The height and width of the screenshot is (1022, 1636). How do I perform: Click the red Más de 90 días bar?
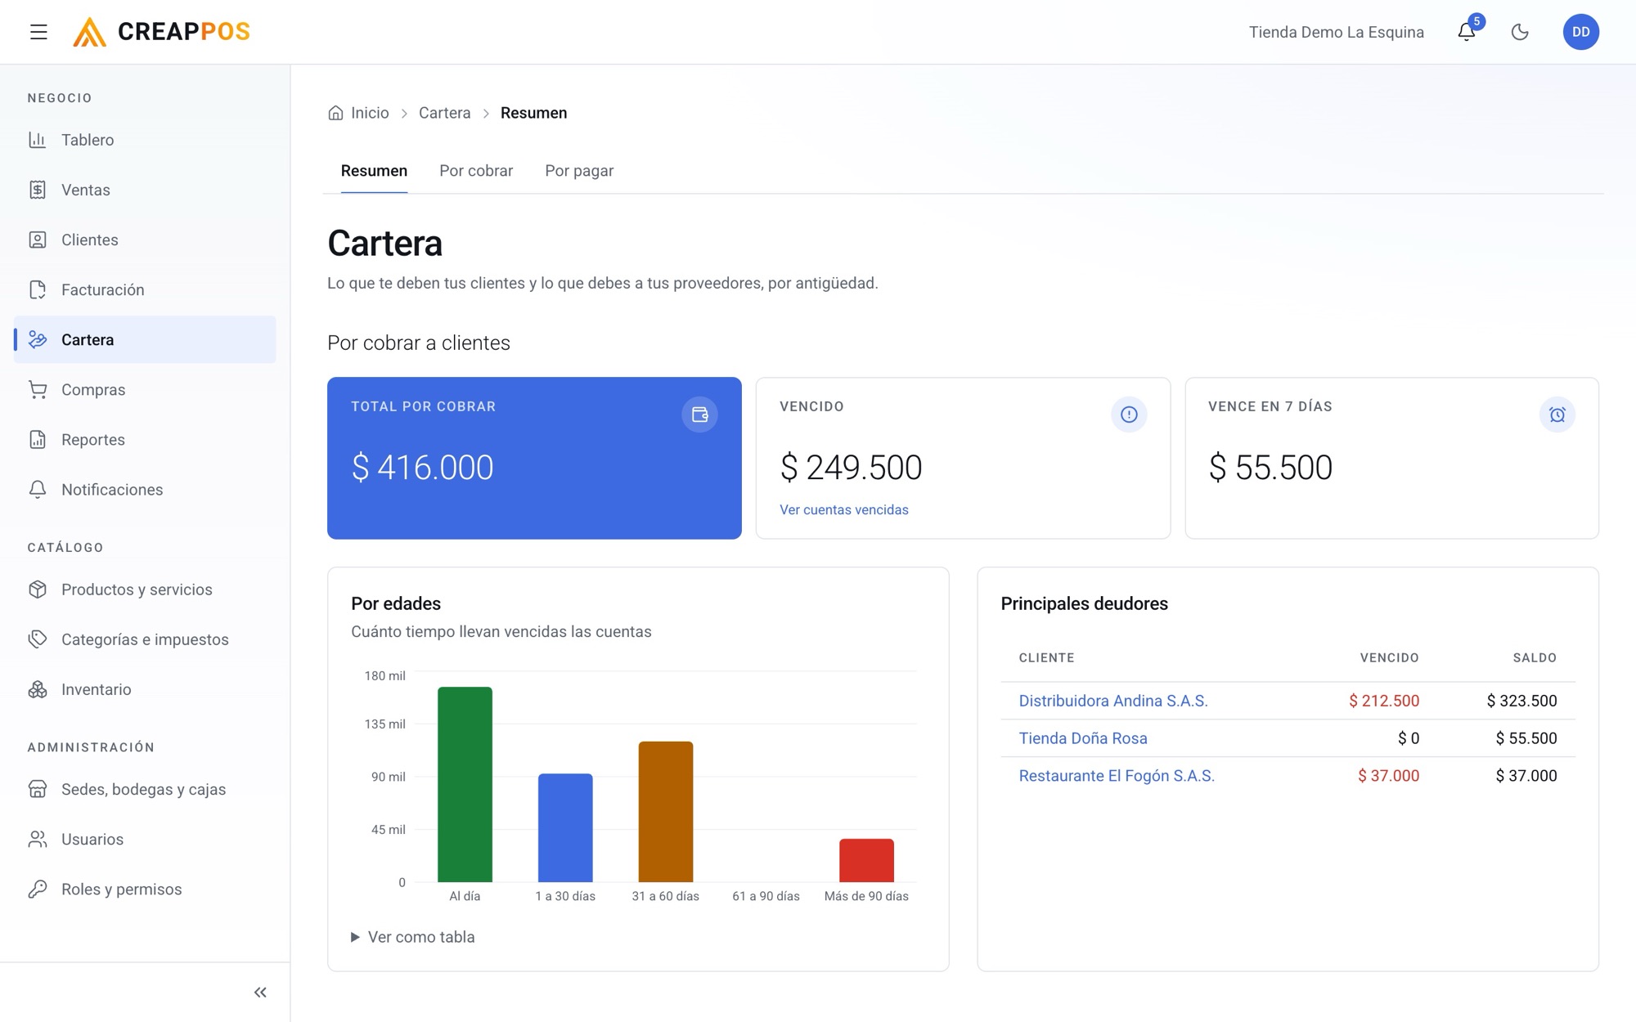pos(866,860)
